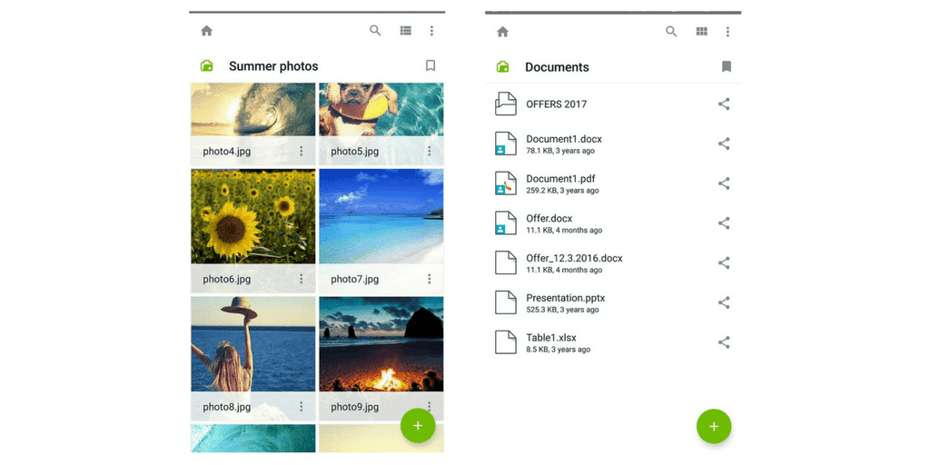This screenshot has width=930, height=465.
Task: Open Offer.docx file
Action: coord(613,223)
